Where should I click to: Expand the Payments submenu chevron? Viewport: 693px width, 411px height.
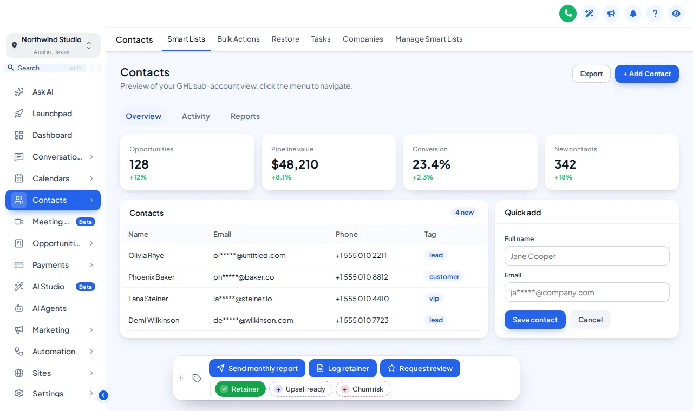[x=91, y=265]
